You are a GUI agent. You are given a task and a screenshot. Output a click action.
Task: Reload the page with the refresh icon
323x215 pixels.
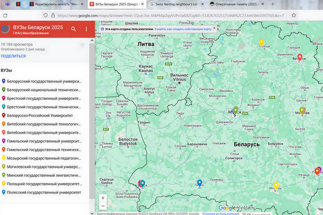[5, 15]
